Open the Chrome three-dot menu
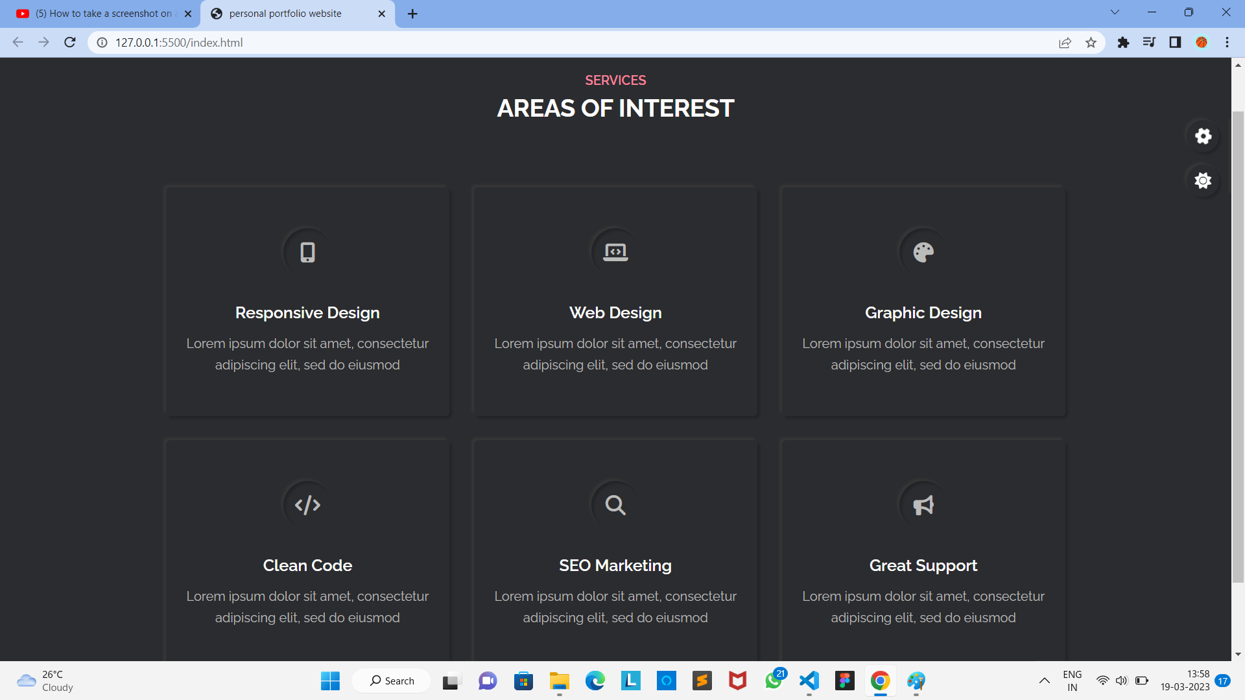The image size is (1245, 700). [1227, 42]
